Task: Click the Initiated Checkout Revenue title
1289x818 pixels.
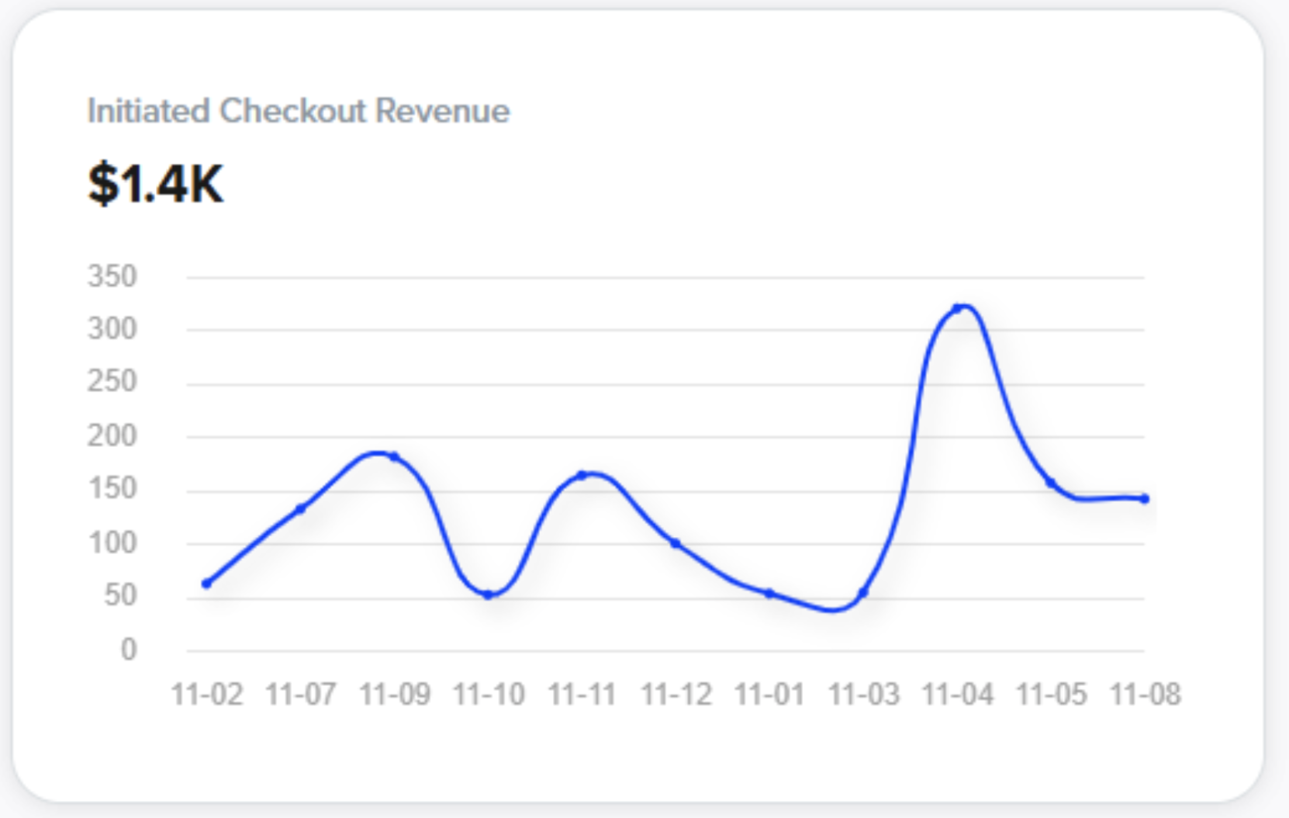Action: 298,111
